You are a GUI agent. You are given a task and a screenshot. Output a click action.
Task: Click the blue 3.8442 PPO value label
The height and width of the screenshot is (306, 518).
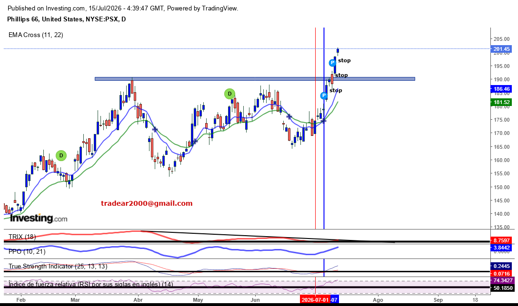(x=501, y=248)
